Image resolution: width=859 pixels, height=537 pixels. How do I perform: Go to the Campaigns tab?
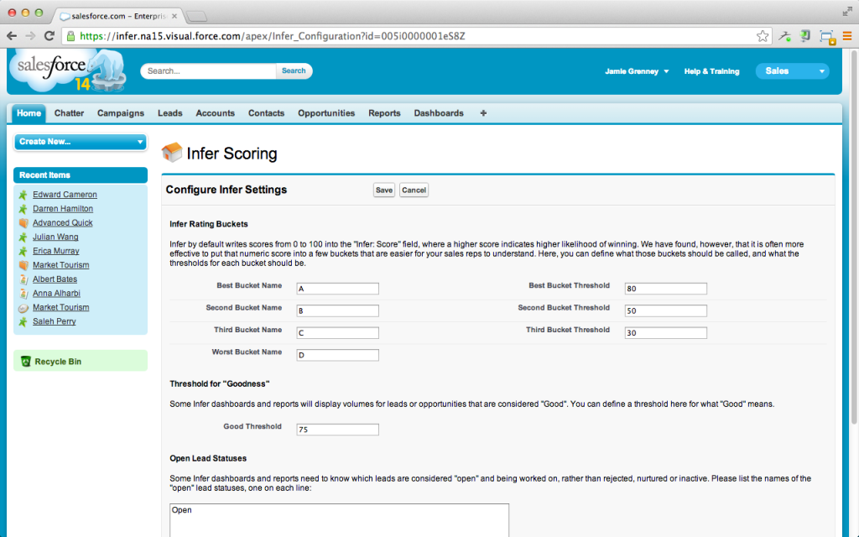(x=121, y=113)
